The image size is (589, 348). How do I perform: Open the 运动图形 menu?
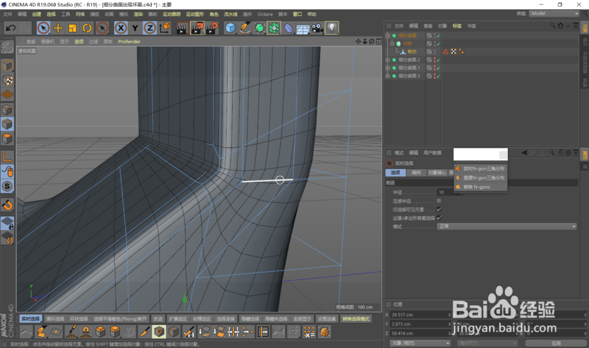194,14
